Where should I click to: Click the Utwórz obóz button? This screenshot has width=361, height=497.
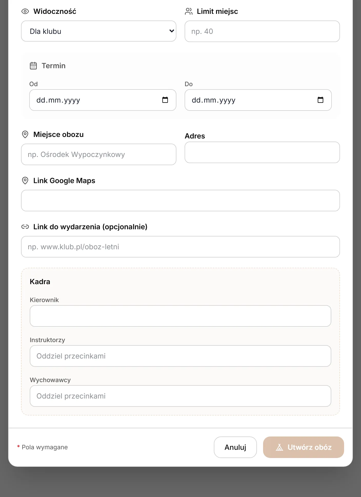coord(304,447)
